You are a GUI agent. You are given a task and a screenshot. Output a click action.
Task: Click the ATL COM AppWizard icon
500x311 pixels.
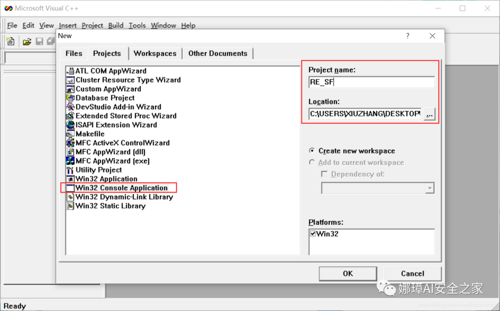(x=70, y=71)
